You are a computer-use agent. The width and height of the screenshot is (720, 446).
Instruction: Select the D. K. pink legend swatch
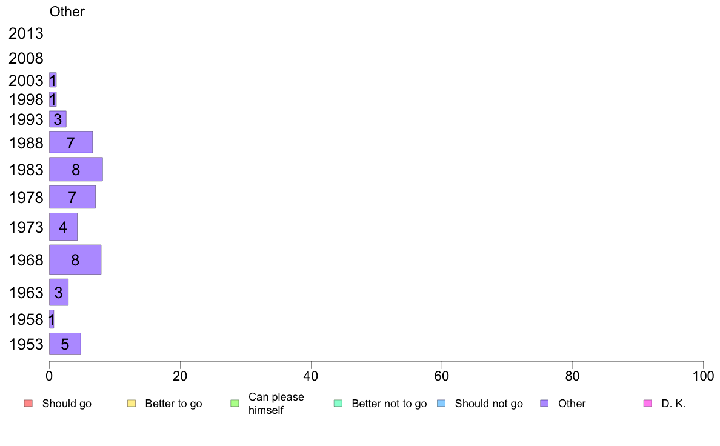click(648, 404)
